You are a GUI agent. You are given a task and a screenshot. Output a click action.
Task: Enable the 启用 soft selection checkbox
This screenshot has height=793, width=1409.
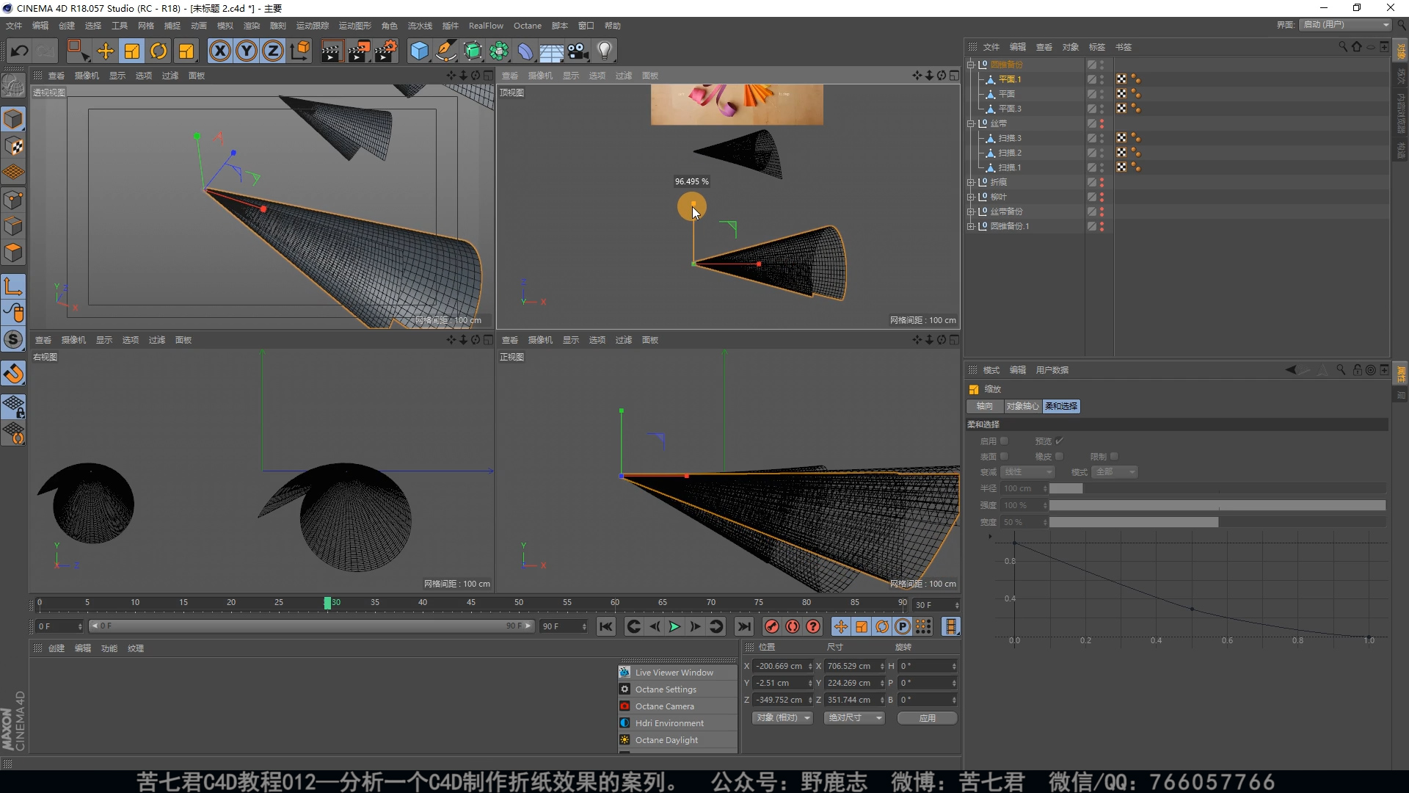pyautogui.click(x=1004, y=441)
